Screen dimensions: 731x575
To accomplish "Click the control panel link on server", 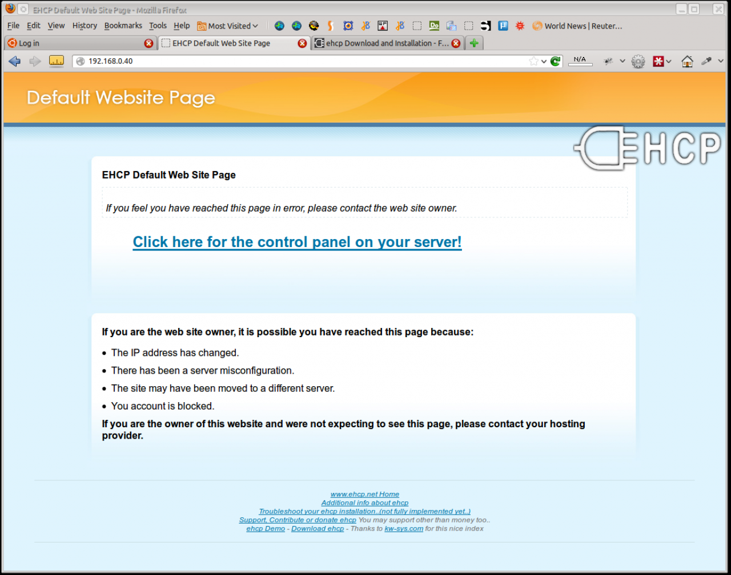I will click(x=297, y=242).
